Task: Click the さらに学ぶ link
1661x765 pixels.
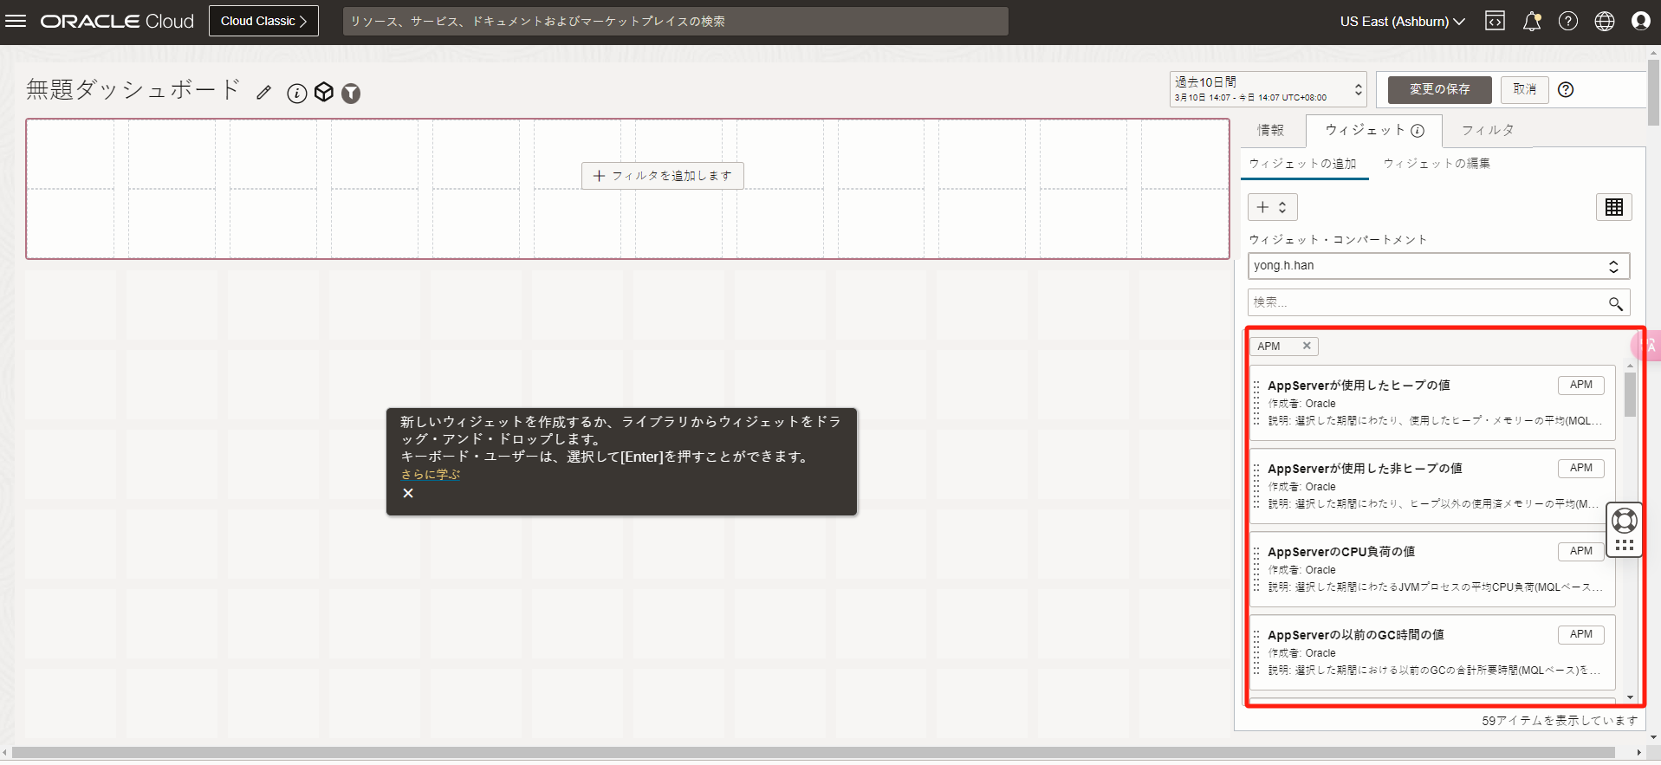Action: [x=430, y=475]
